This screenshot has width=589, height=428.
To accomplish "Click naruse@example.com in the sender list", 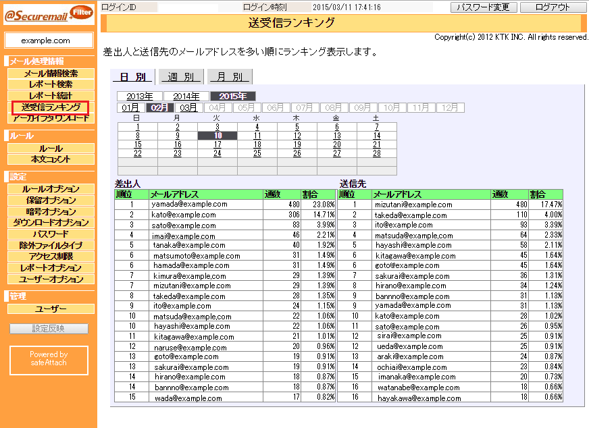I will click(x=190, y=348).
